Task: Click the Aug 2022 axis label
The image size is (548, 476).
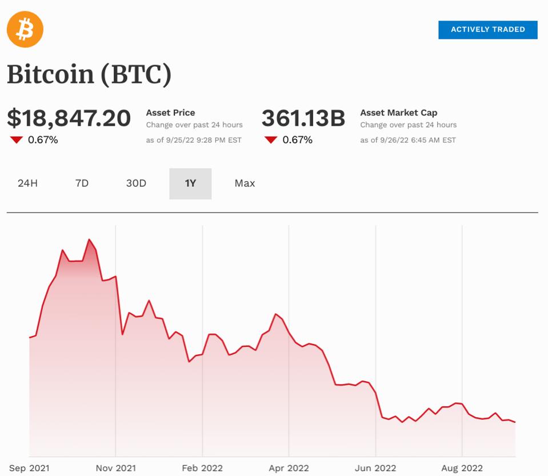Action: pyautogui.click(x=461, y=467)
